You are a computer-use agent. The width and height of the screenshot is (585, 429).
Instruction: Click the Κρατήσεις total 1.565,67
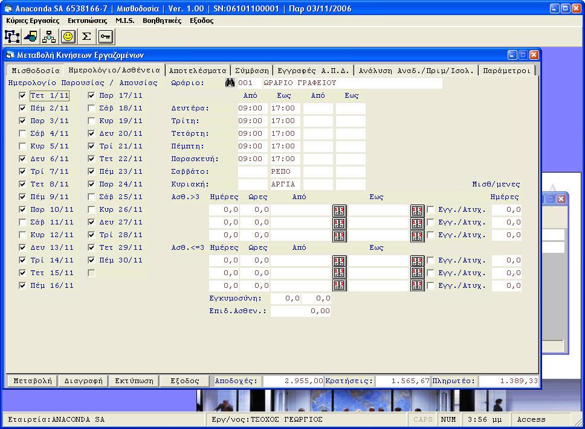click(403, 381)
